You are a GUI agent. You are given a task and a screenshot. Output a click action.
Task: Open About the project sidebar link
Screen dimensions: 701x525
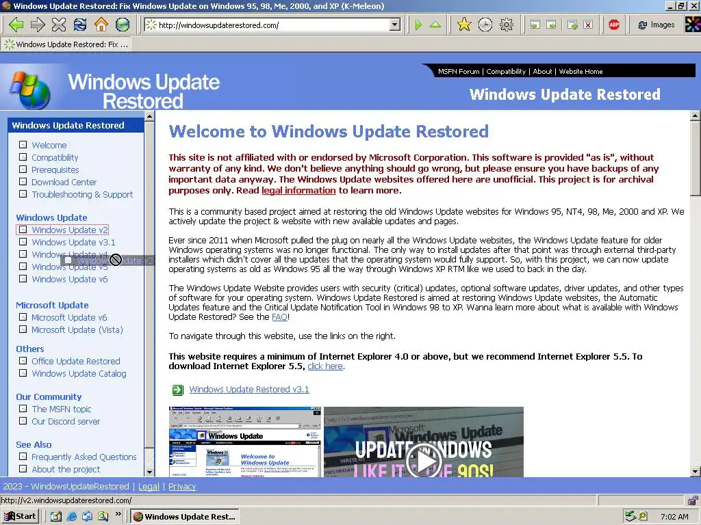[x=66, y=470]
